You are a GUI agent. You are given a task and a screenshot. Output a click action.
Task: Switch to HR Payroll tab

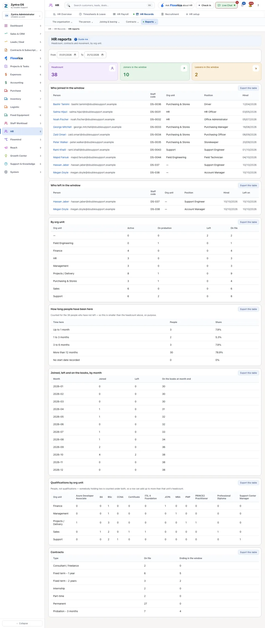[x=121, y=14]
